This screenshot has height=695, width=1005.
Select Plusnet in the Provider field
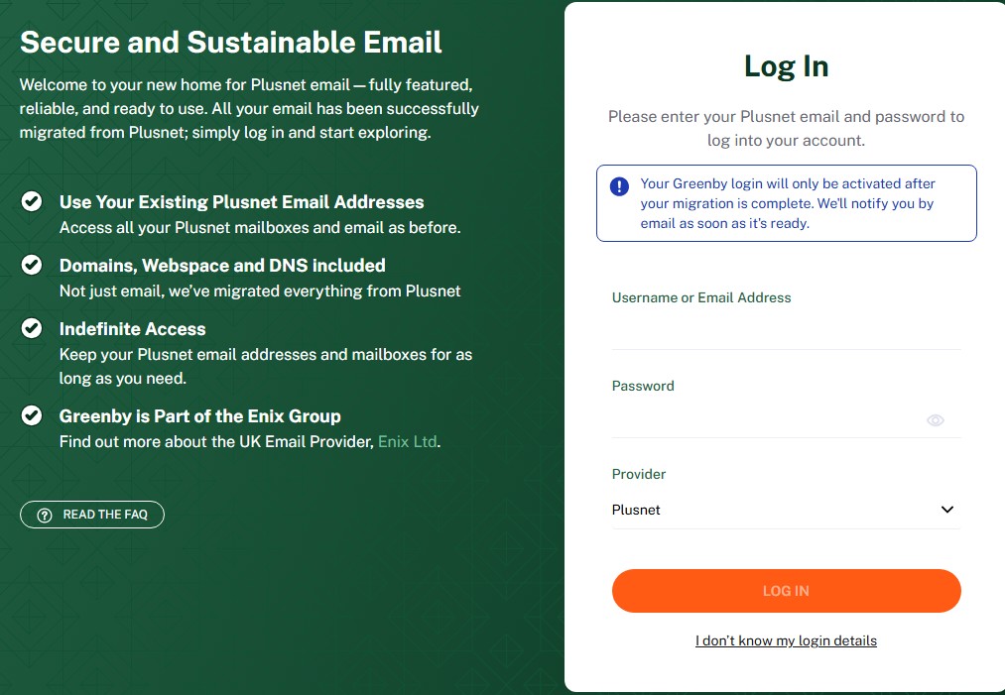tap(784, 509)
